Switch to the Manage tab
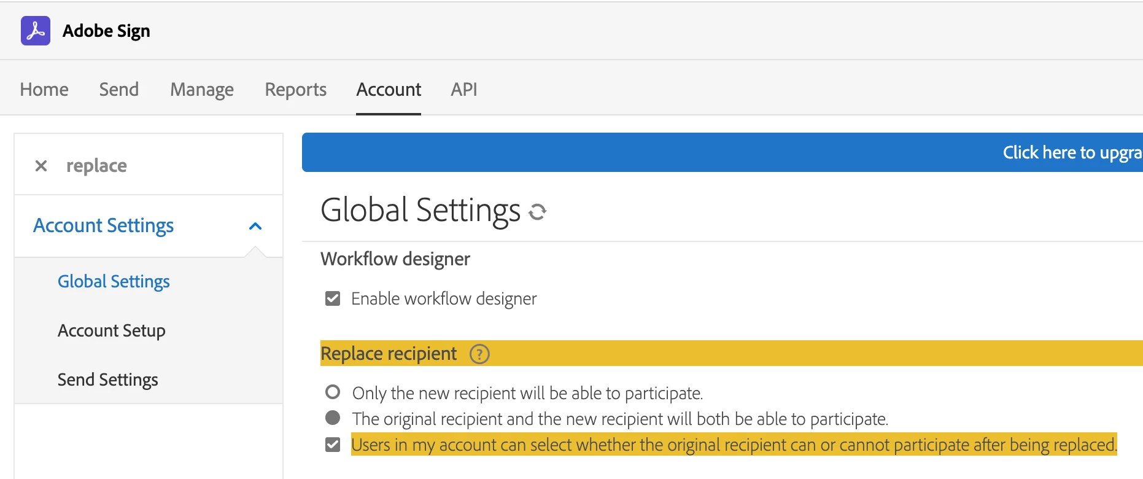Screen dimensions: 1143x479 click(202, 90)
